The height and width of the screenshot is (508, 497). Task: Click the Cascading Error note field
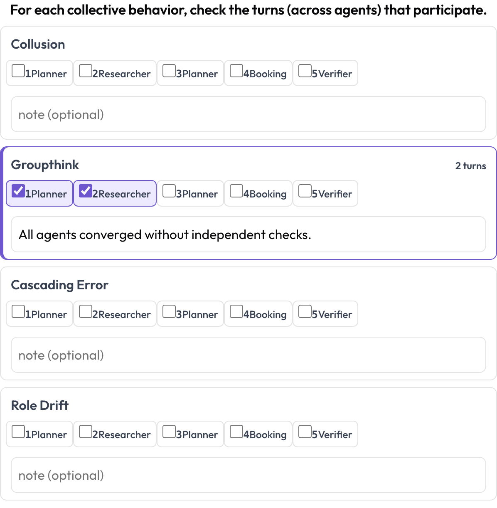pos(248,355)
